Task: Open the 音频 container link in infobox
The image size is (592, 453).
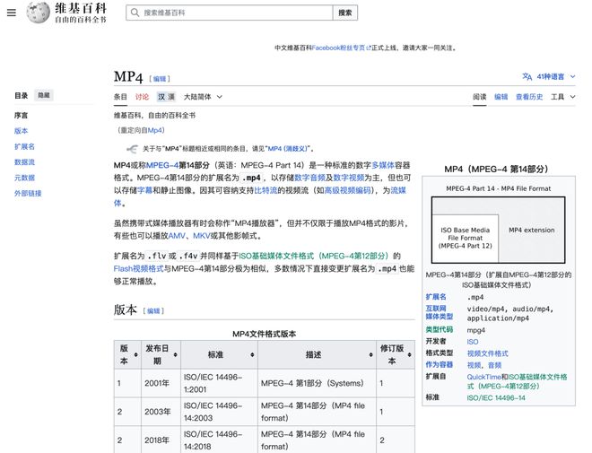Action: tap(494, 365)
